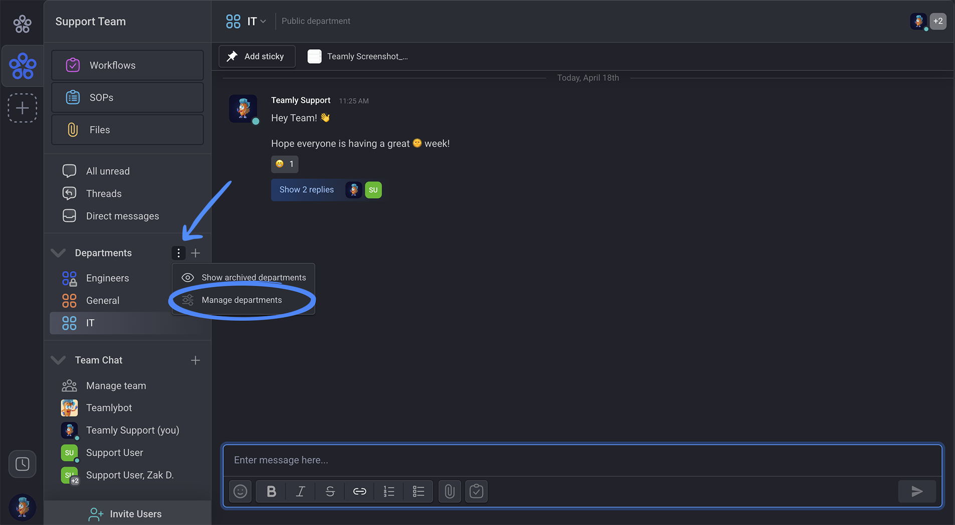Viewport: 955px width, 525px height.
Task: Click the Public department label
Action: coord(316,21)
